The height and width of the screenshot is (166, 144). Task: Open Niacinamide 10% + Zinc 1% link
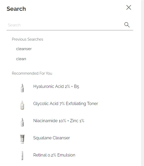click(x=59, y=121)
